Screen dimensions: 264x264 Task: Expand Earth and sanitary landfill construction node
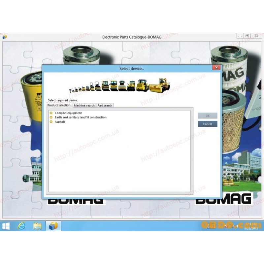pyautogui.click(x=51, y=117)
